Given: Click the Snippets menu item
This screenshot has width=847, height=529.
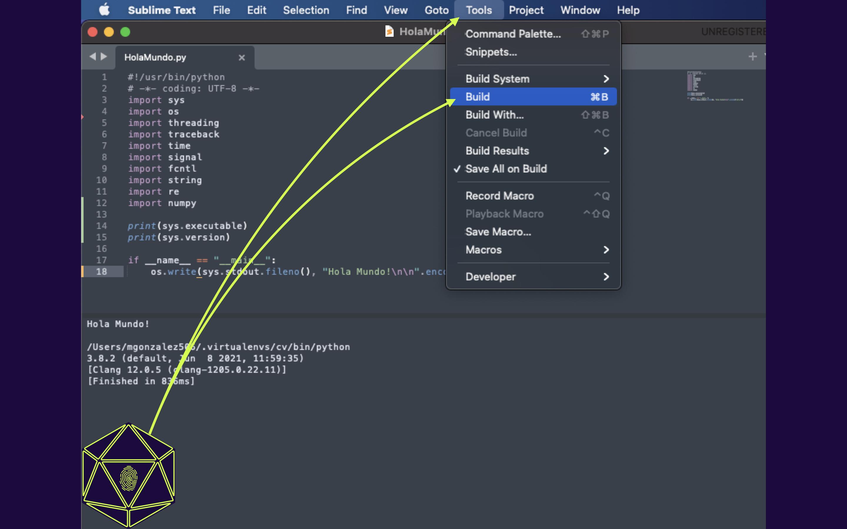Looking at the screenshot, I should [x=491, y=52].
